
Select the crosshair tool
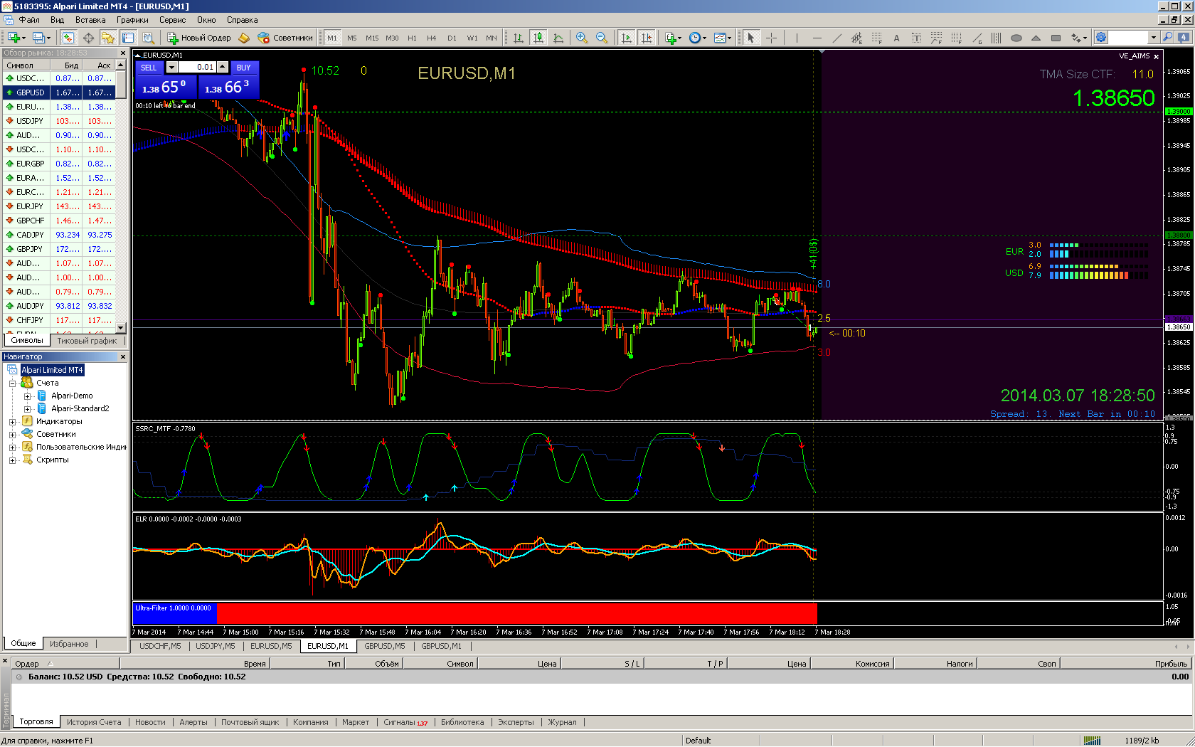point(771,38)
